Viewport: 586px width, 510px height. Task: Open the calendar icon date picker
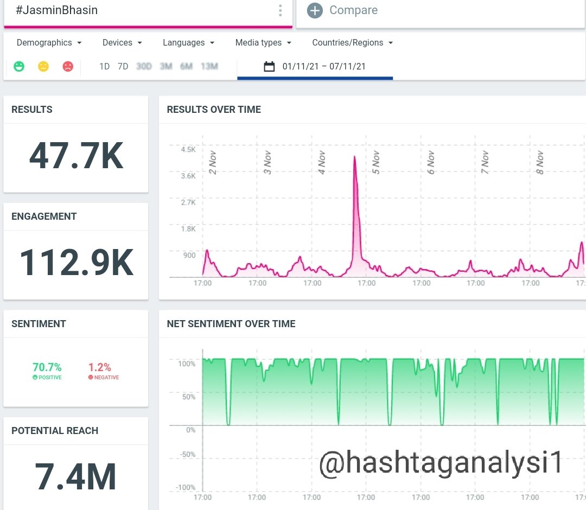[269, 67]
